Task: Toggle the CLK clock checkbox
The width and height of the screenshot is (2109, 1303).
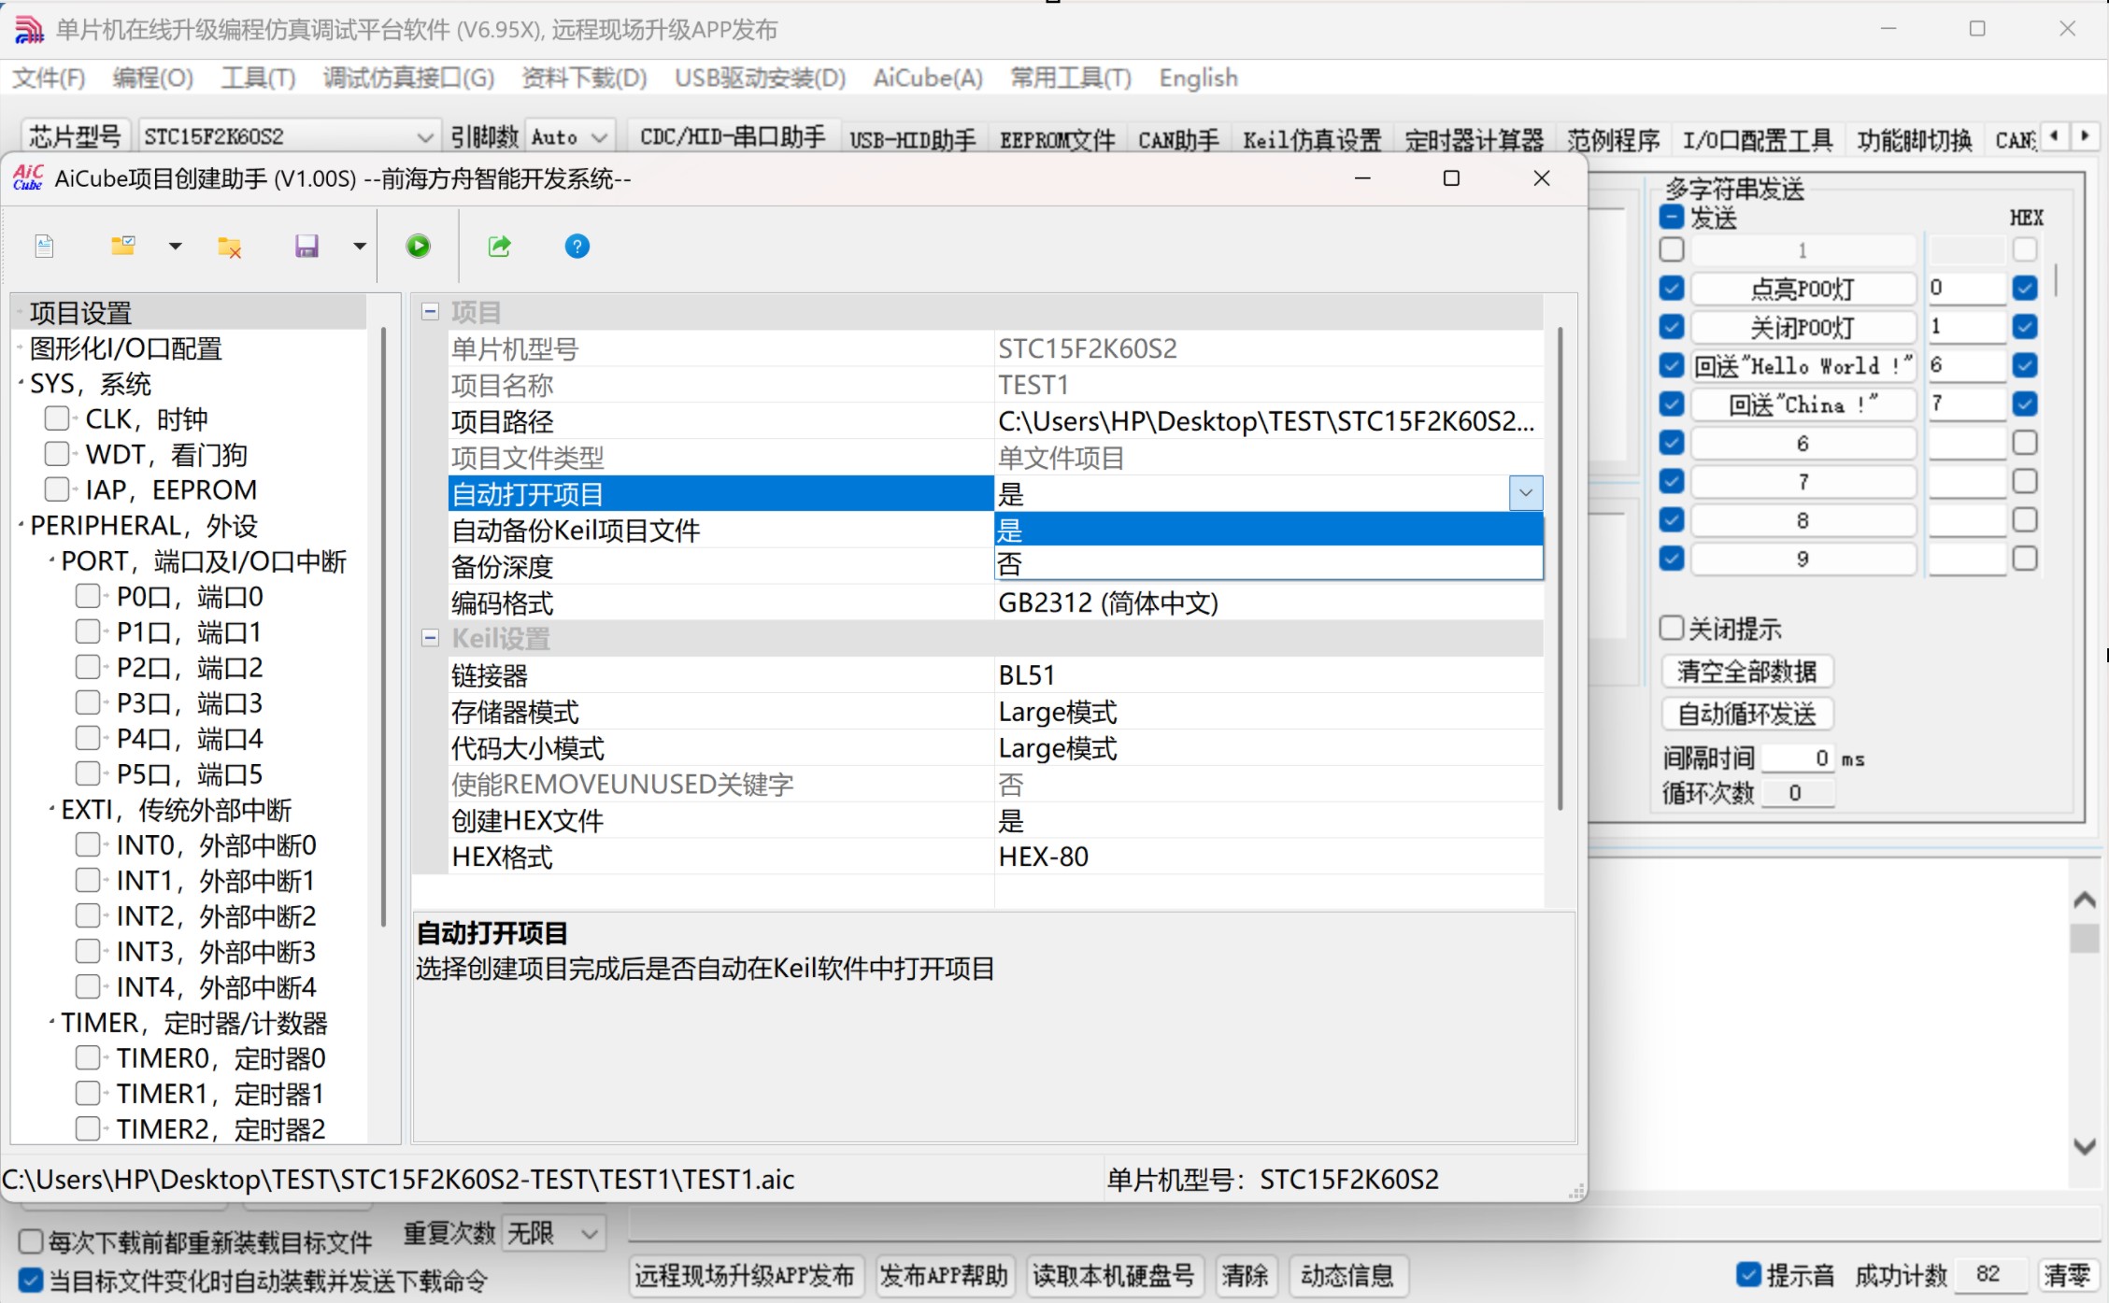Action: click(57, 418)
